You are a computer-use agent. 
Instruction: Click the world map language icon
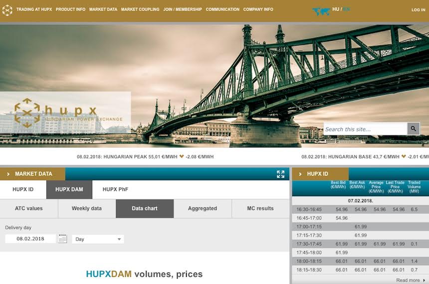click(x=321, y=11)
